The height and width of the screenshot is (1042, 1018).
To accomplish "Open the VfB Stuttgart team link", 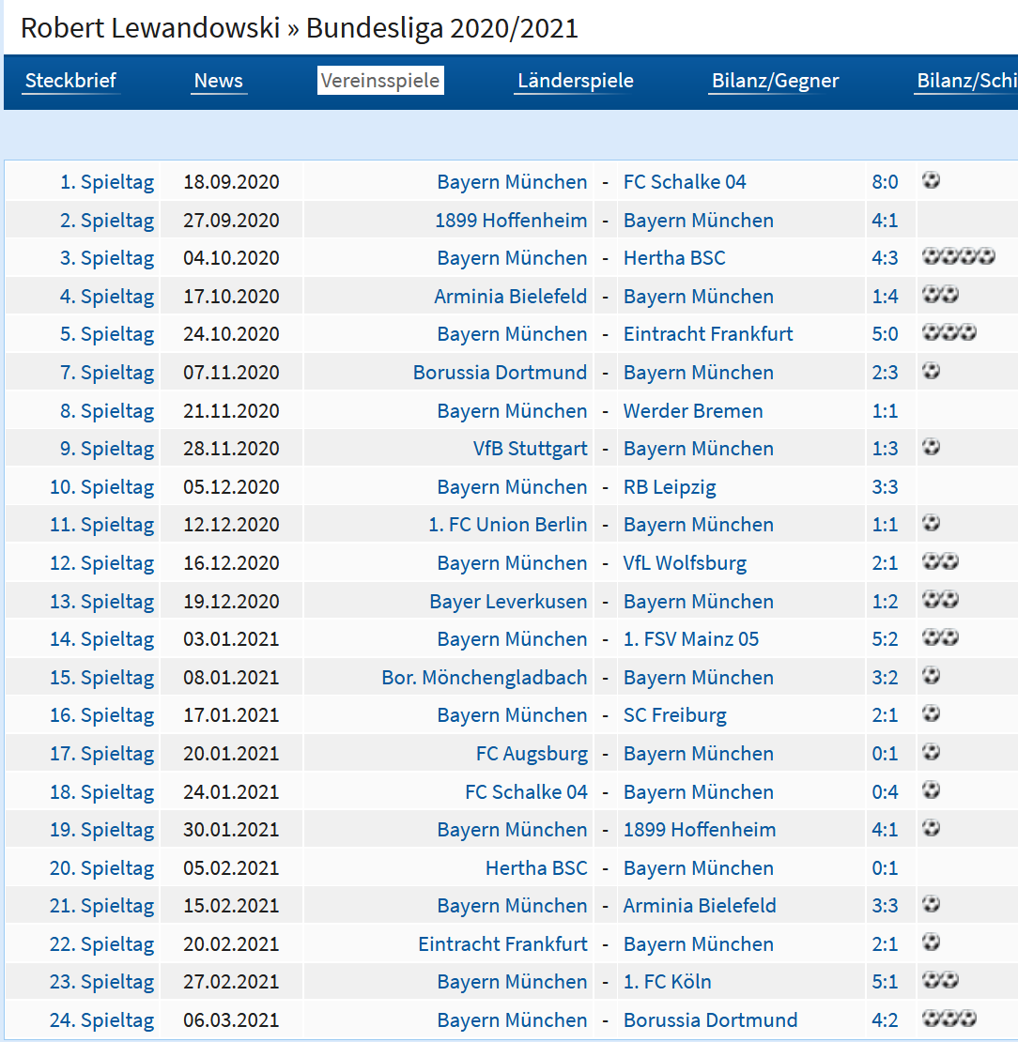I will pos(530,449).
